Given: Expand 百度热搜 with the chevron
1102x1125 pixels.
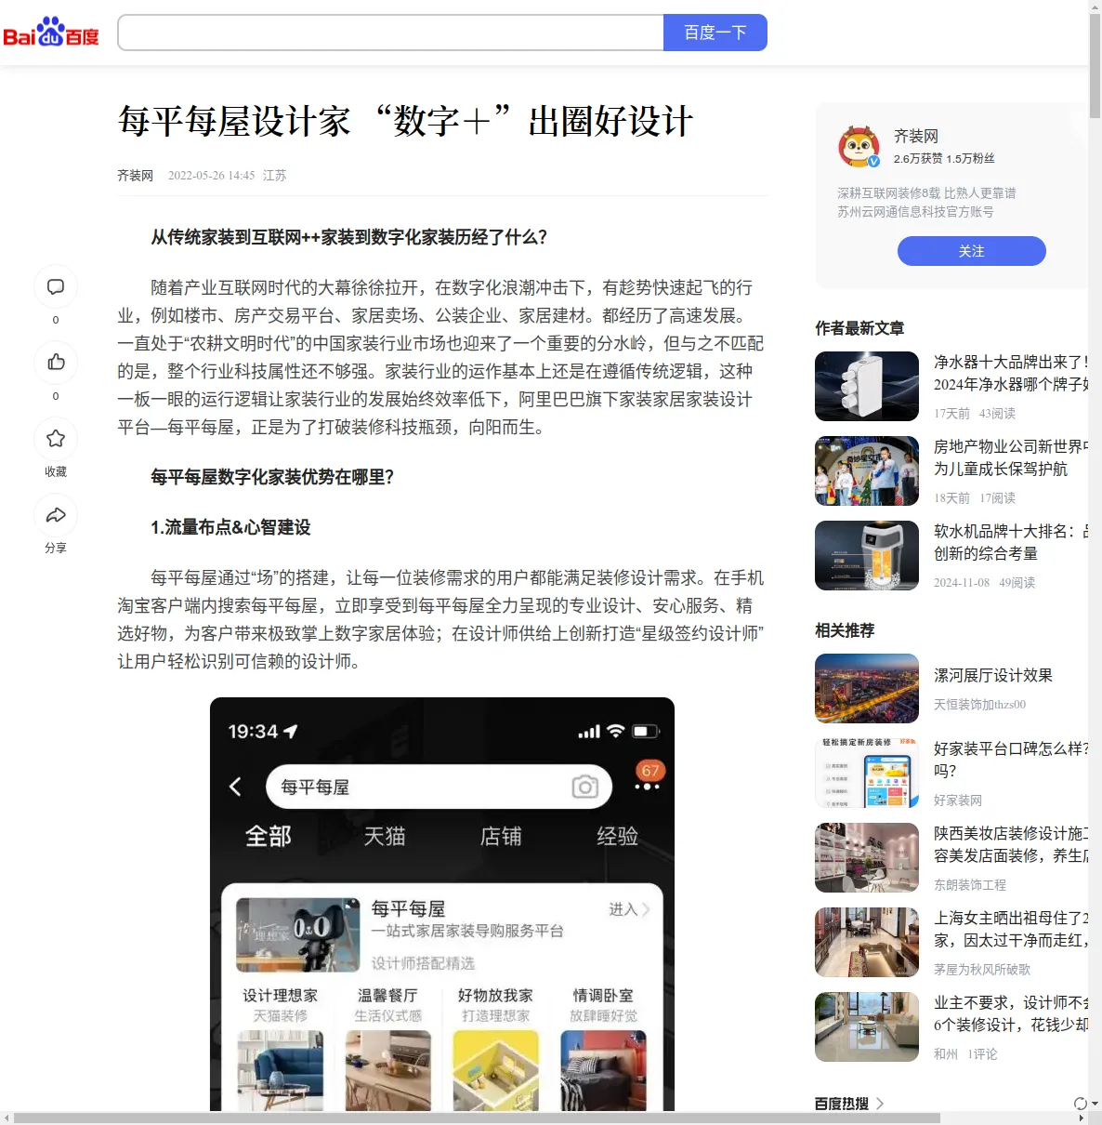Looking at the screenshot, I should (879, 1104).
